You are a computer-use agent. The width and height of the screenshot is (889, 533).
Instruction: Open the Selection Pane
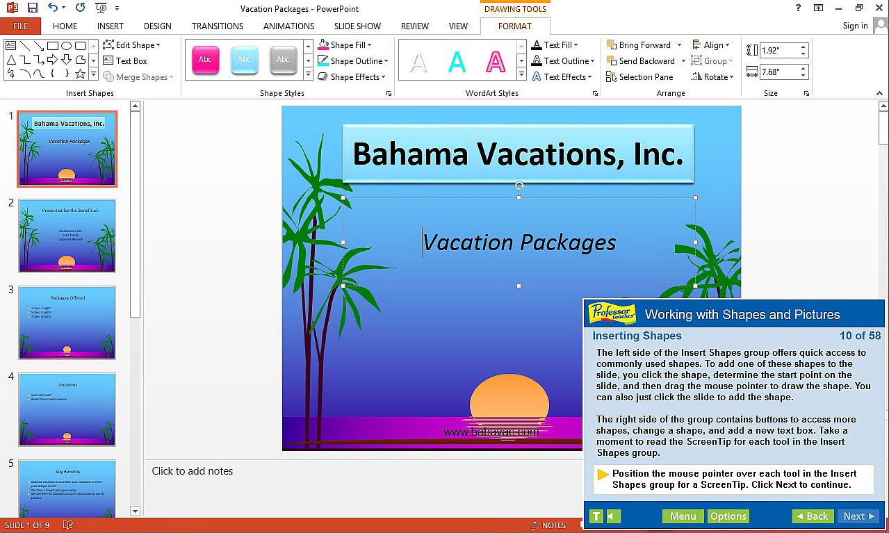click(639, 77)
